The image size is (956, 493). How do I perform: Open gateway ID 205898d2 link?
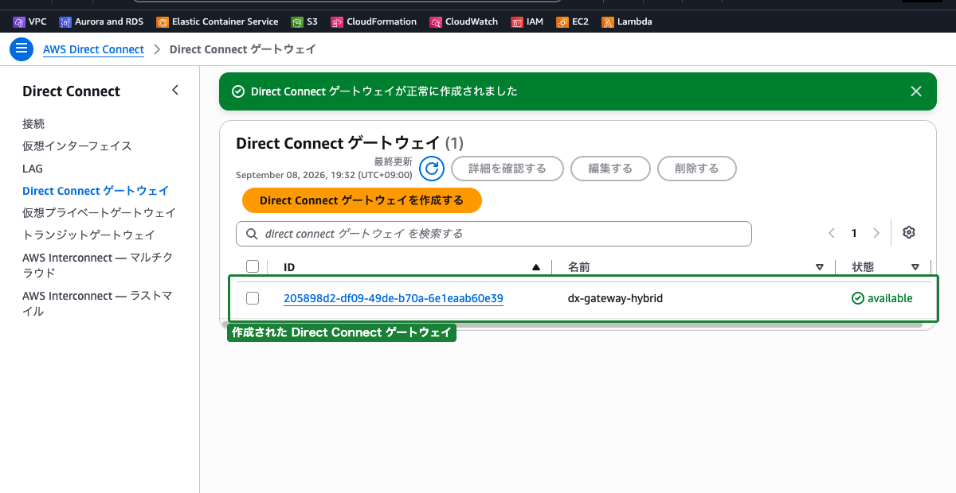[394, 299]
